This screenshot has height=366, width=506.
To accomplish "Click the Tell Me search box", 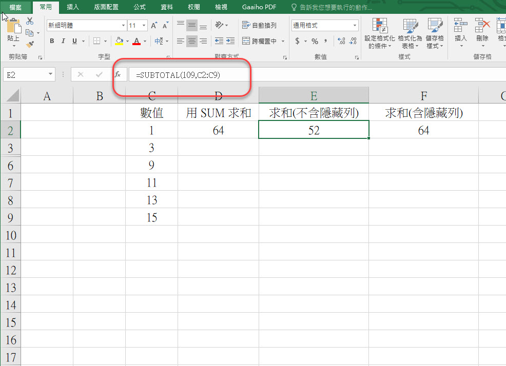I will pos(336,7).
